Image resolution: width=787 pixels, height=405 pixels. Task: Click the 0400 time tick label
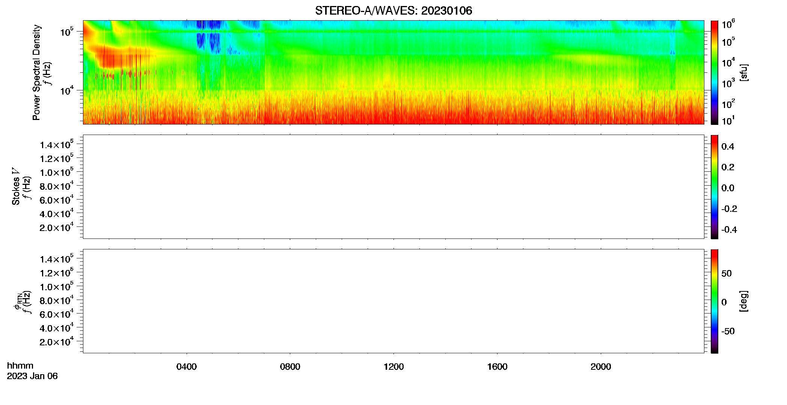[187, 367]
